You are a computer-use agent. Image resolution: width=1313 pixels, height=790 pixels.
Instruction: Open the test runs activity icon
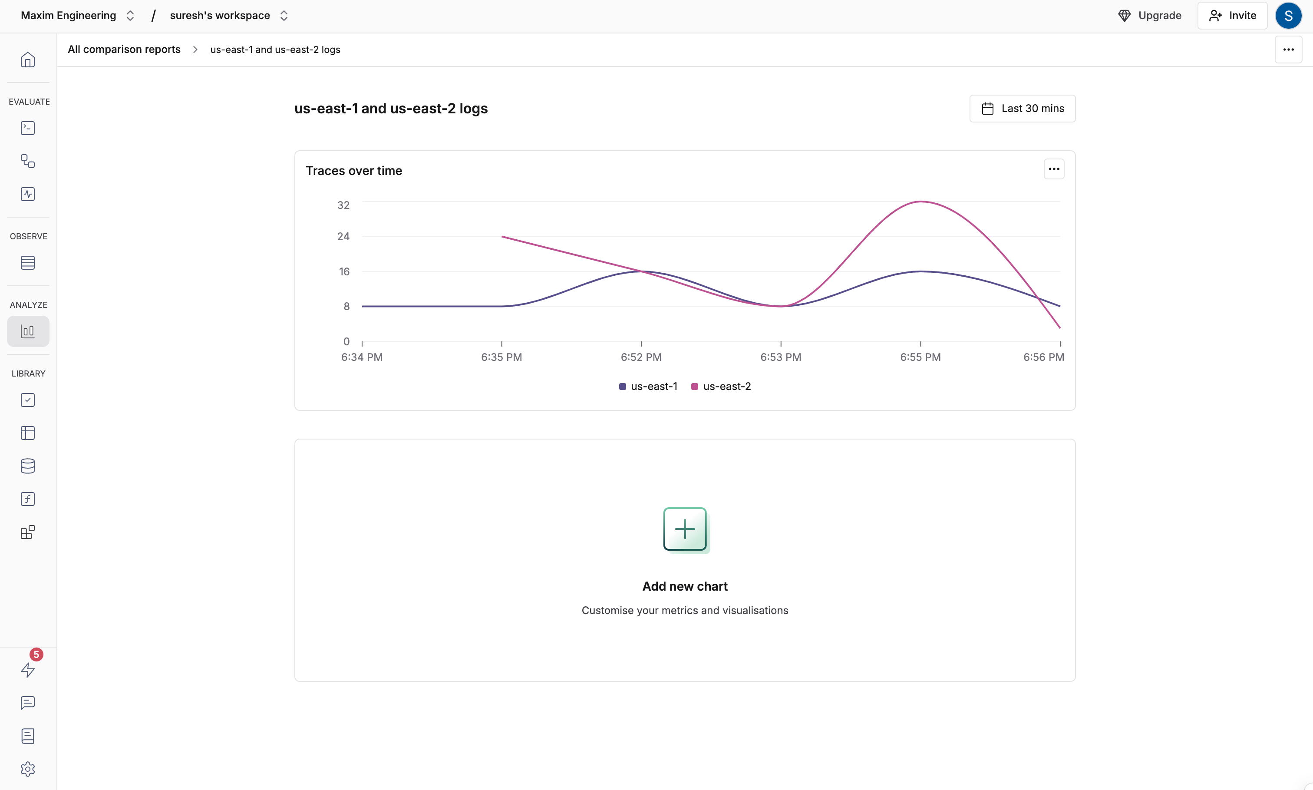pyautogui.click(x=27, y=194)
